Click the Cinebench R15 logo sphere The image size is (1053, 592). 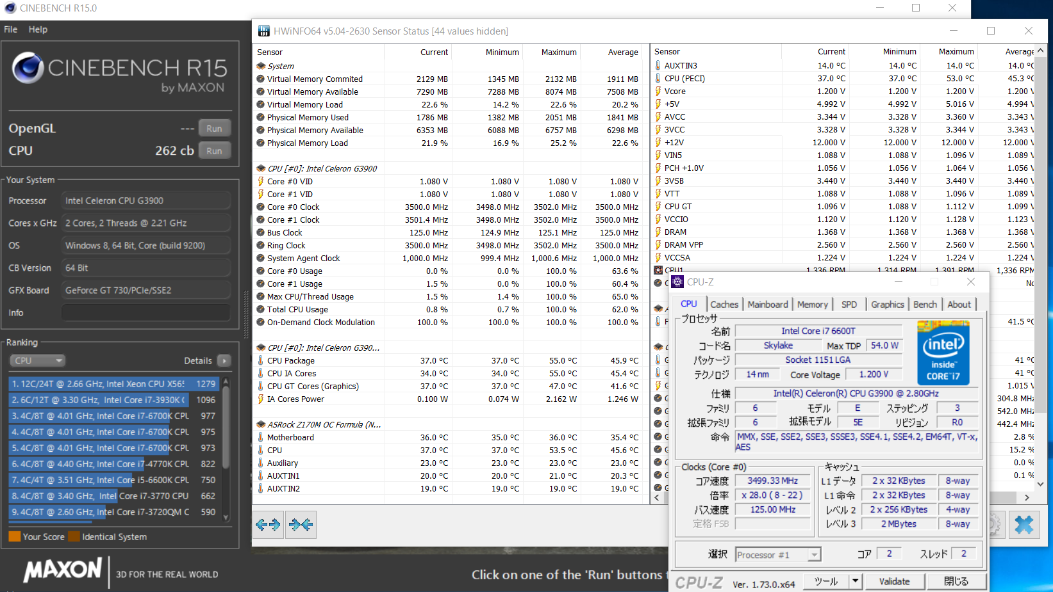(28, 67)
